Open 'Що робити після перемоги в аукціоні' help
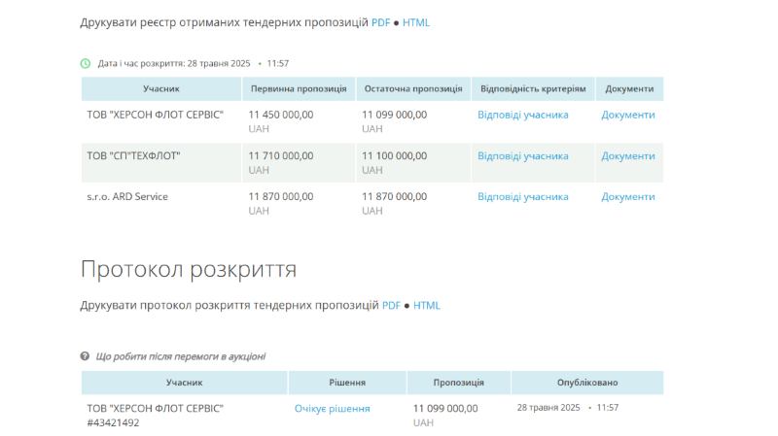The height and width of the screenshot is (436, 778). click(181, 356)
